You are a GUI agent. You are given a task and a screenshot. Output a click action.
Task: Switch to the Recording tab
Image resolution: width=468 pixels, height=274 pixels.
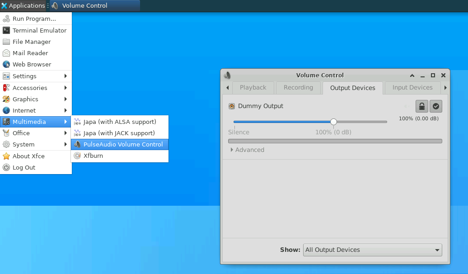(298, 88)
